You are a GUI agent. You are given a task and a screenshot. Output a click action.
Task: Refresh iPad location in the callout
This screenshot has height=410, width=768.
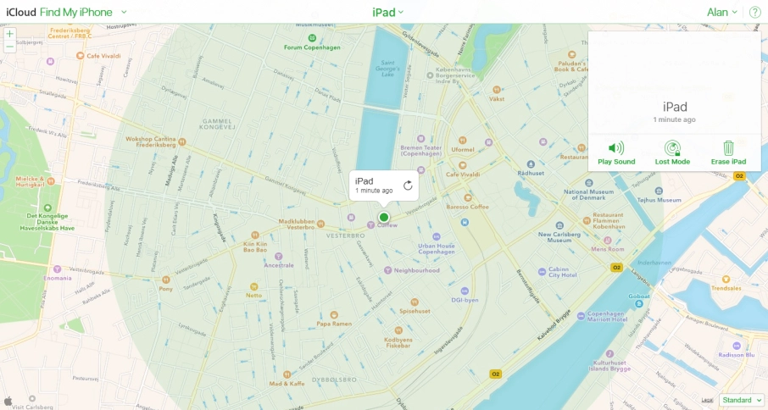pyautogui.click(x=408, y=186)
